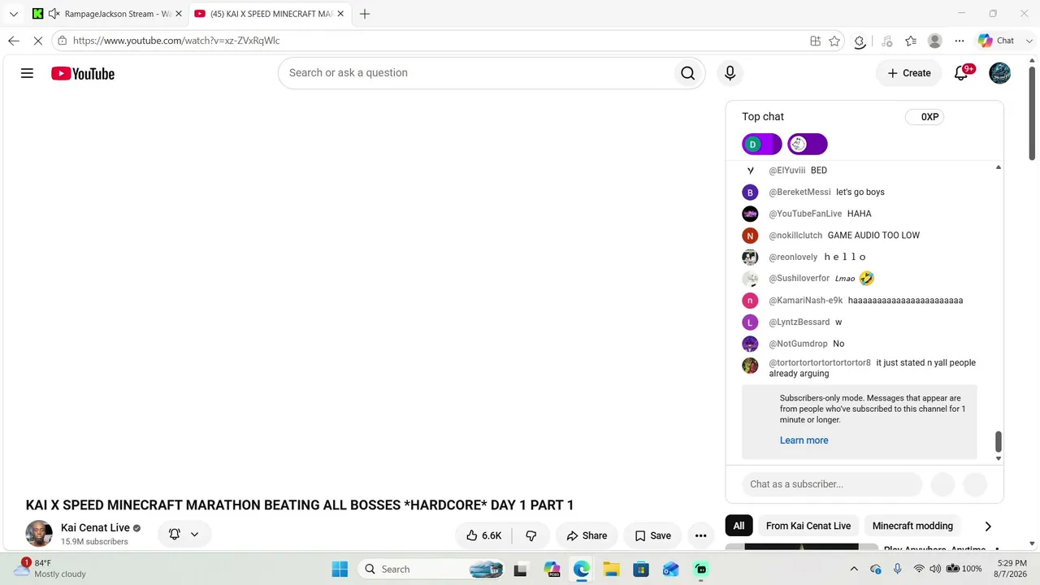Select @nokillclutch chat message username
Image resolution: width=1040 pixels, height=585 pixels.
(795, 236)
